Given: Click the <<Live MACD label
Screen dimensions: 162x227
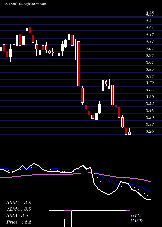Looking at the screenshot, I should point(136,219).
